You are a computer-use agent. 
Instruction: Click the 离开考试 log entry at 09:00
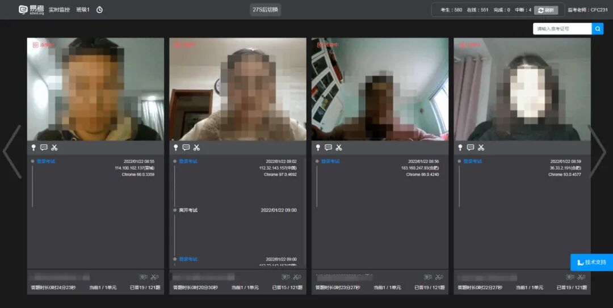(188, 210)
